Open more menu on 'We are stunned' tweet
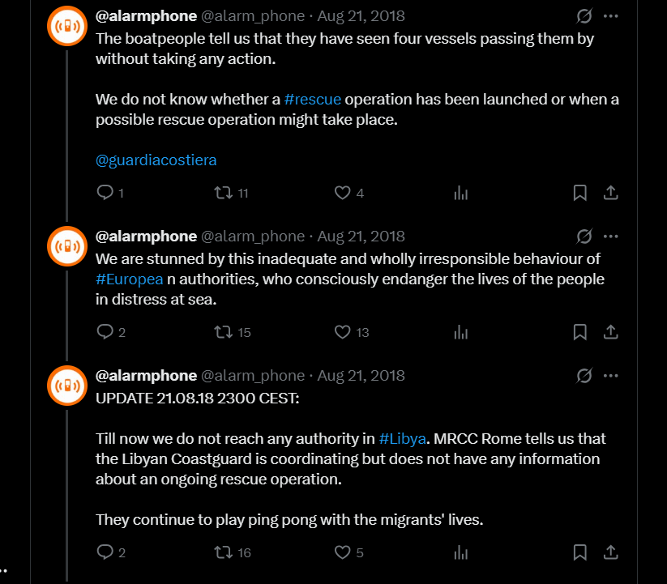 click(611, 237)
